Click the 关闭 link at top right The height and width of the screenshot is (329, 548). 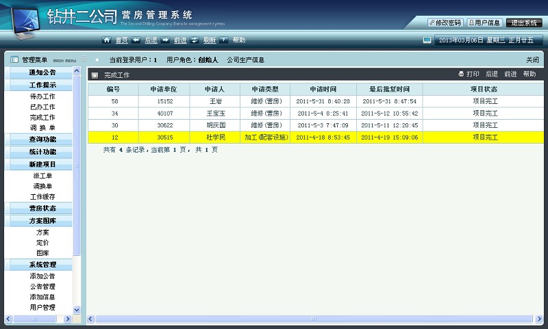pyautogui.click(x=532, y=60)
